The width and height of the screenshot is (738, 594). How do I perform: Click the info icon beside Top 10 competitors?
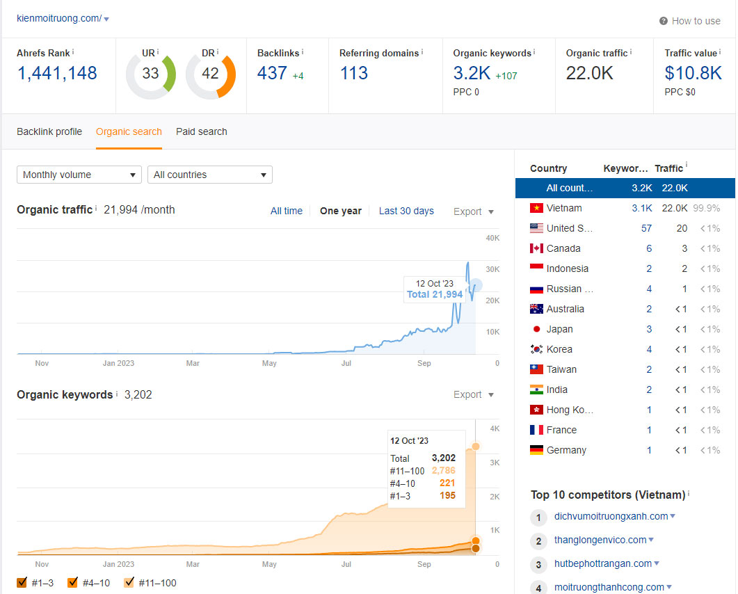(689, 493)
